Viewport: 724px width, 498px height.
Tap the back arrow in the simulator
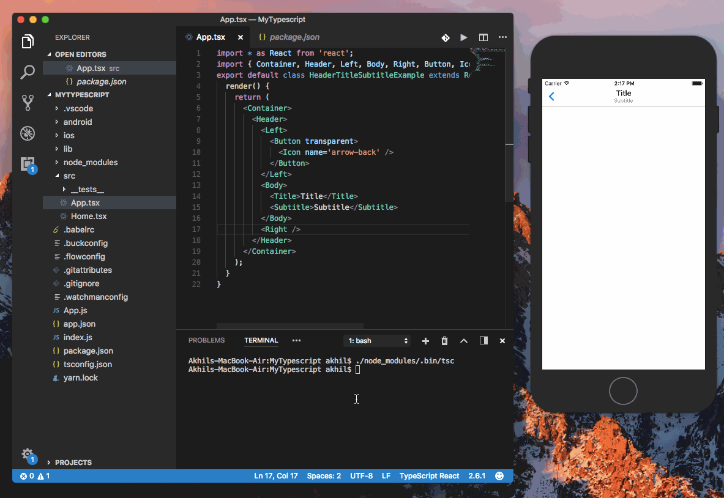tap(551, 97)
